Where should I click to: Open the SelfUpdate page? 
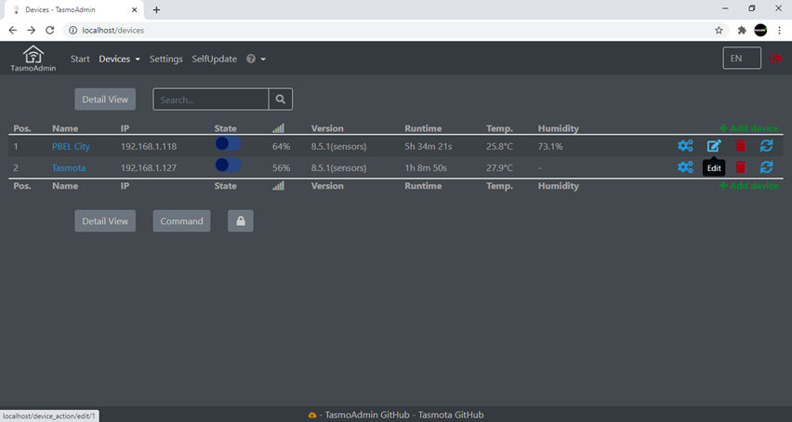pos(214,59)
